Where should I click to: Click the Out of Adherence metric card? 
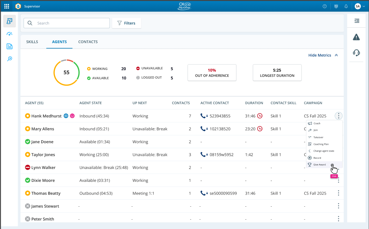[212, 73]
